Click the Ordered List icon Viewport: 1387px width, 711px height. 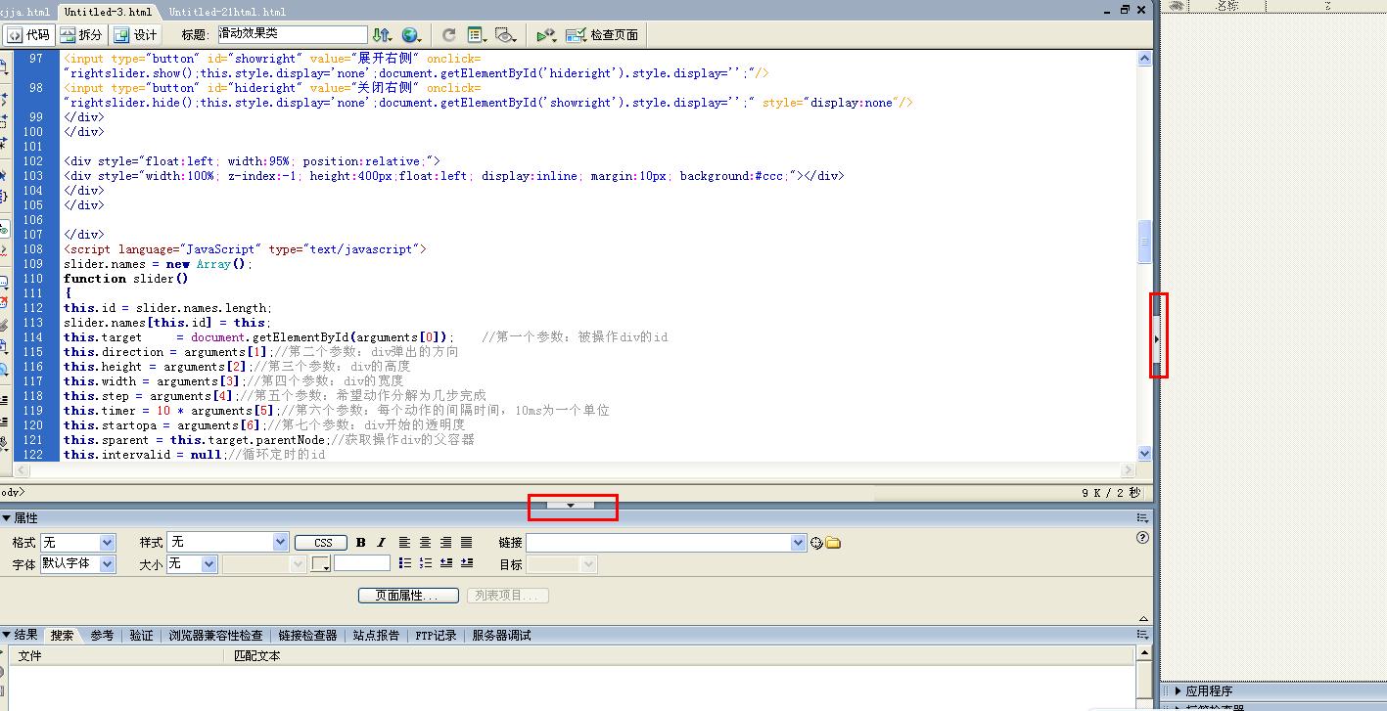point(426,563)
